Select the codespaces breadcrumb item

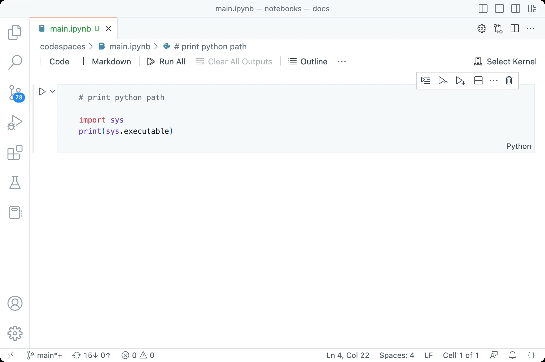coord(62,46)
